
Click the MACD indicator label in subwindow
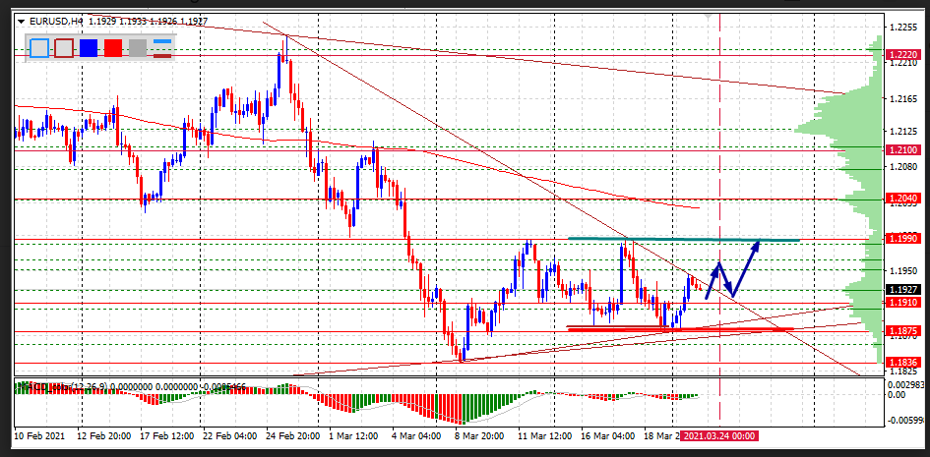coord(59,384)
